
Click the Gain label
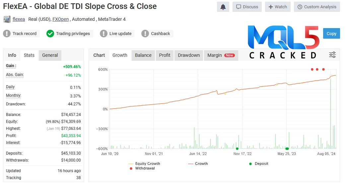pyautogui.click(x=11, y=66)
